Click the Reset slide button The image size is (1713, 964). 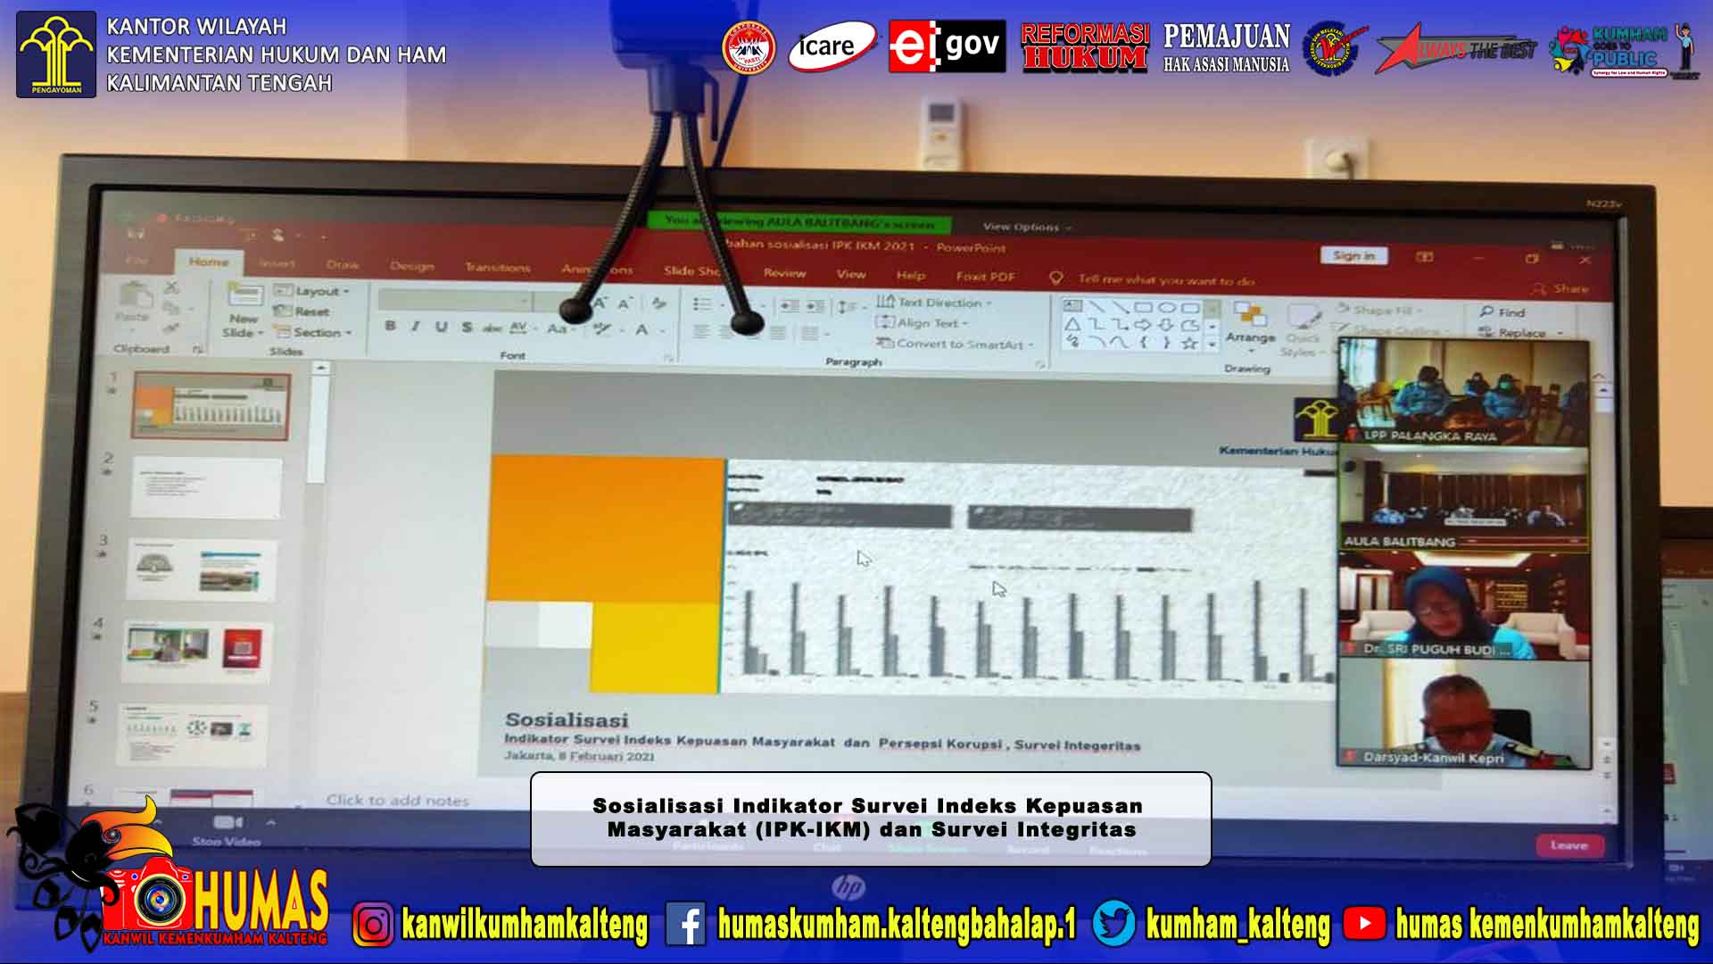pos(302,312)
